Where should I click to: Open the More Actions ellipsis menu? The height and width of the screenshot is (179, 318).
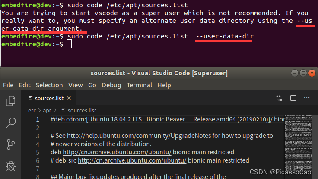307,98
